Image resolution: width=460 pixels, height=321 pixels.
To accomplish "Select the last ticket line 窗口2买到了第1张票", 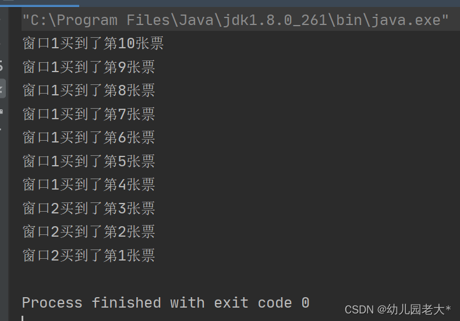I will click(x=89, y=255).
